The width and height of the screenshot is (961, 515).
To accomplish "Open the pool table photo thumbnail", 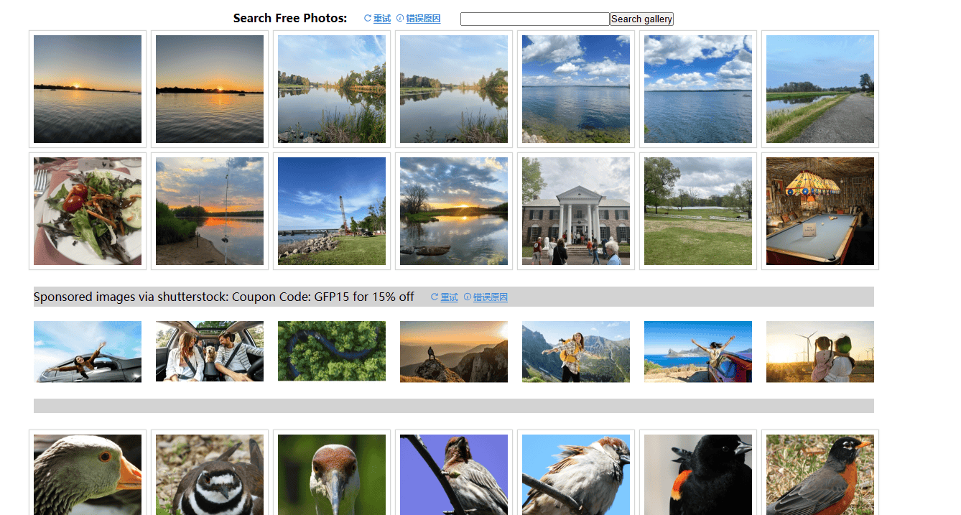I will pos(820,210).
